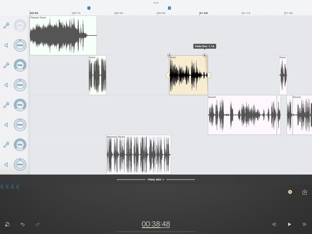
Task: Click the Theme Tune track VOL knob
Action: (x=20, y=25)
